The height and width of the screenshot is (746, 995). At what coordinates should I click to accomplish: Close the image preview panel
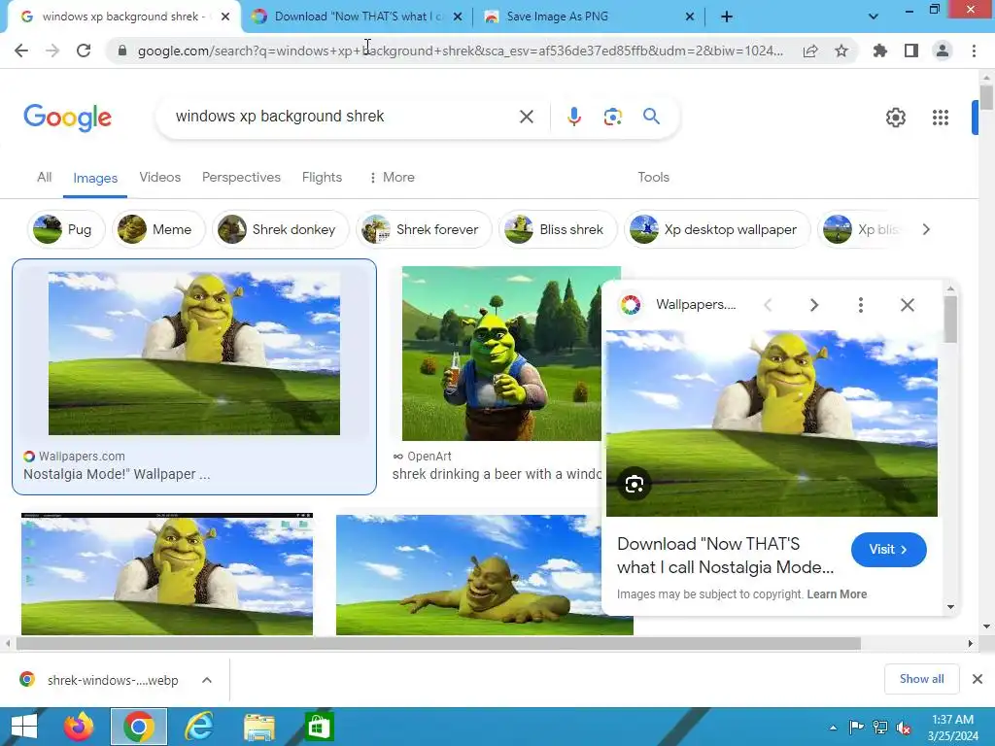[908, 305]
